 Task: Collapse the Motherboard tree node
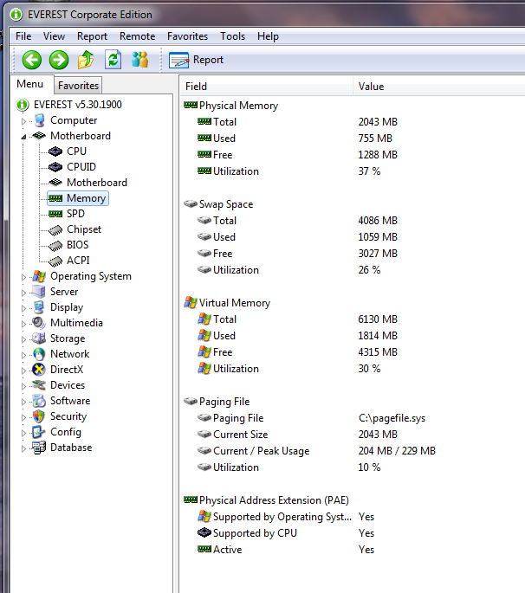tap(24, 137)
